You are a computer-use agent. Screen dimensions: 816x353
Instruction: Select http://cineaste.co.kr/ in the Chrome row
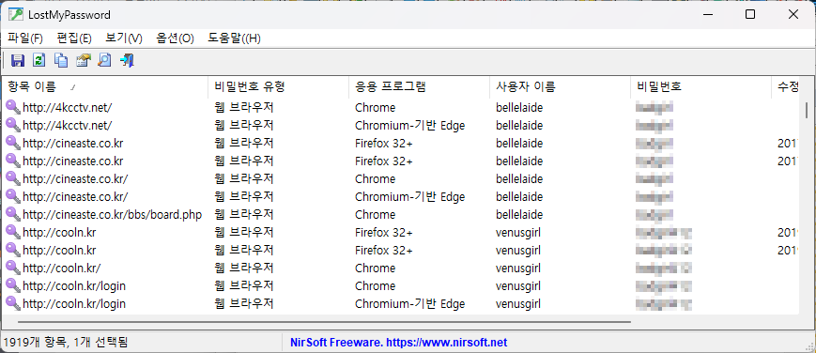click(x=75, y=179)
